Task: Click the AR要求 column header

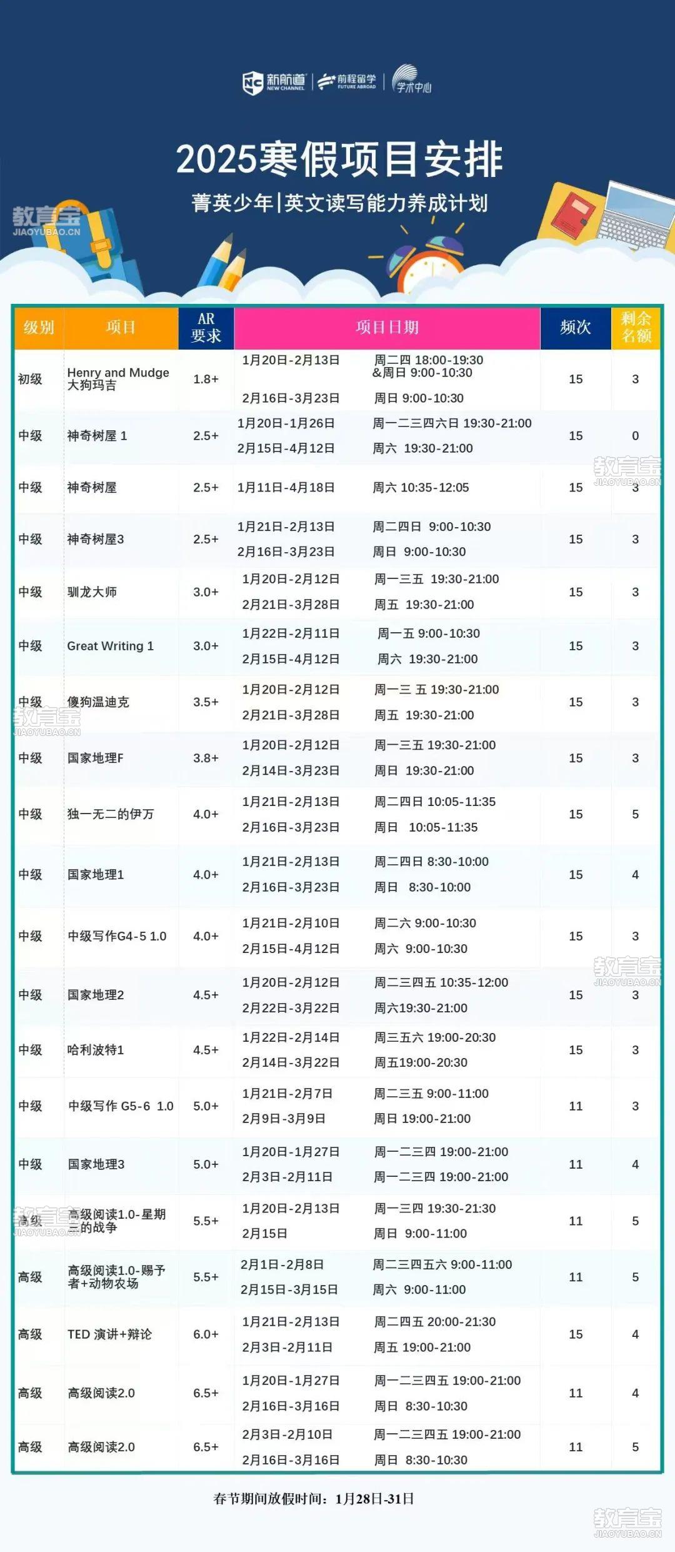Action: (206, 327)
